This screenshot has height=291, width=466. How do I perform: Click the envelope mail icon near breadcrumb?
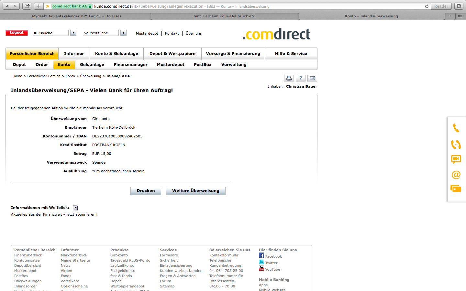coord(312,78)
